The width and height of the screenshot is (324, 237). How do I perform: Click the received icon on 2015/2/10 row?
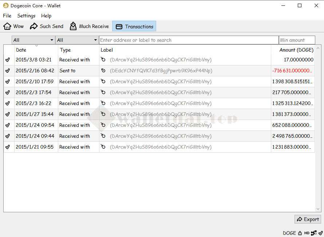click(x=103, y=82)
